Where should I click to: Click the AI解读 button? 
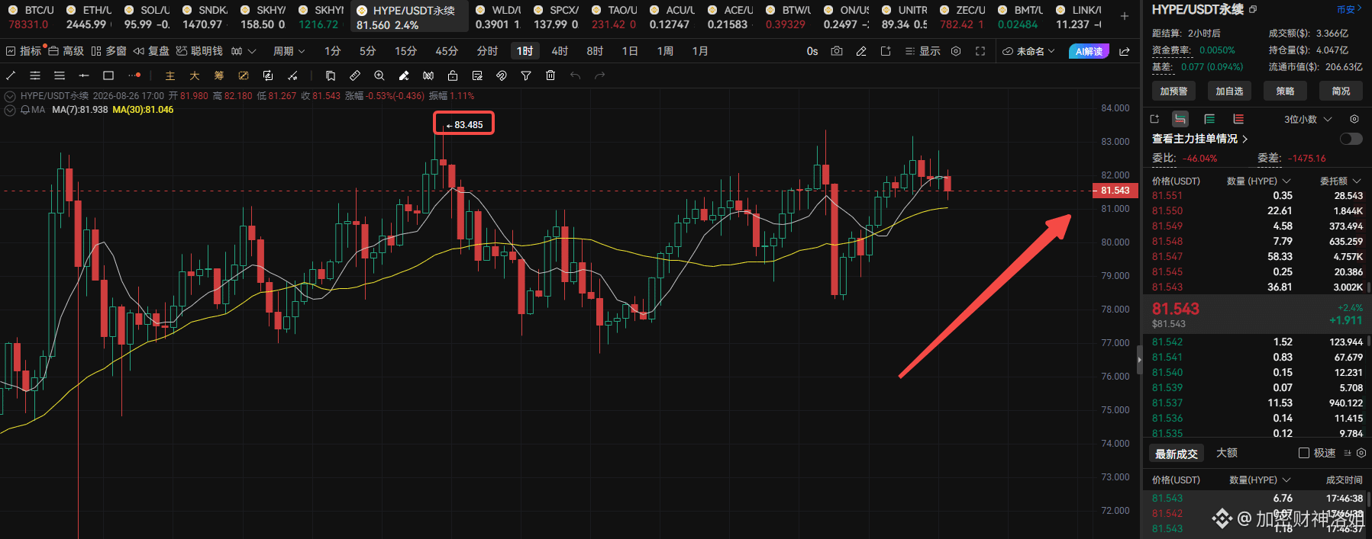click(1089, 51)
